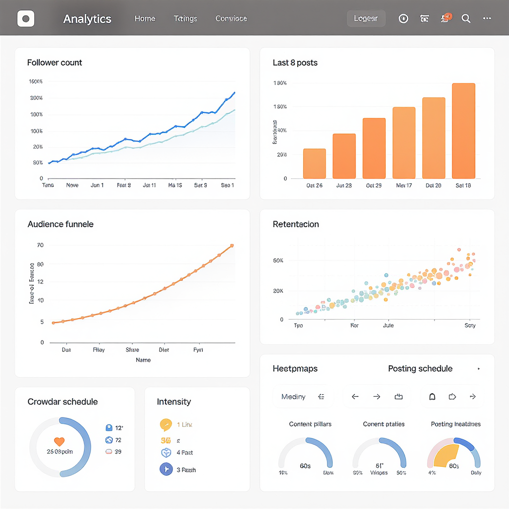Click the Logear button
The height and width of the screenshot is (509, 509).
click(x=366, y=18)
